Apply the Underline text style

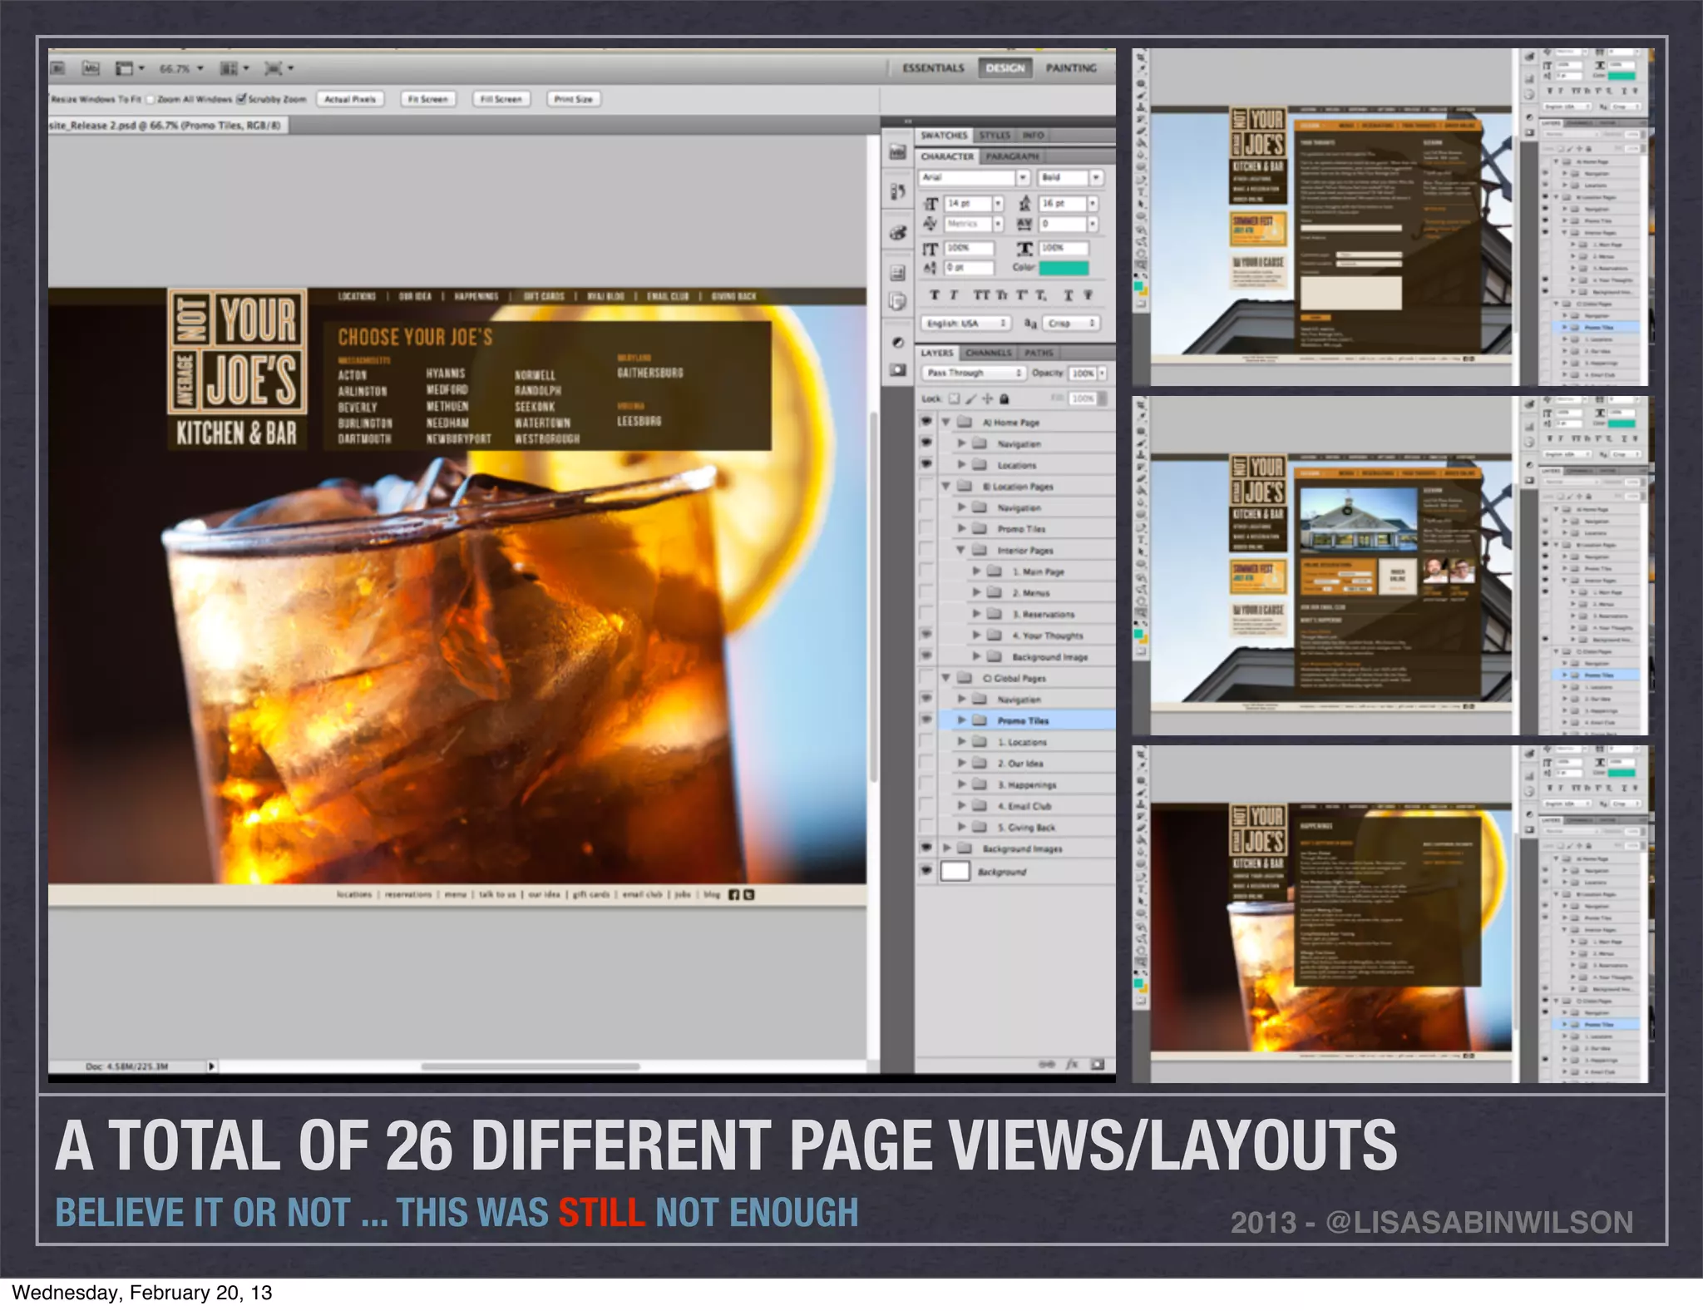pyautogui.click(x=1068, y=295)
